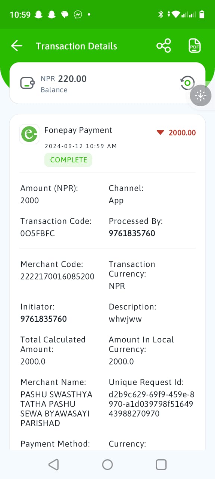Tap the Fonepay Payment heading
Screen dimensions: 215x479
pyautogui.click(x=78, y=130)
